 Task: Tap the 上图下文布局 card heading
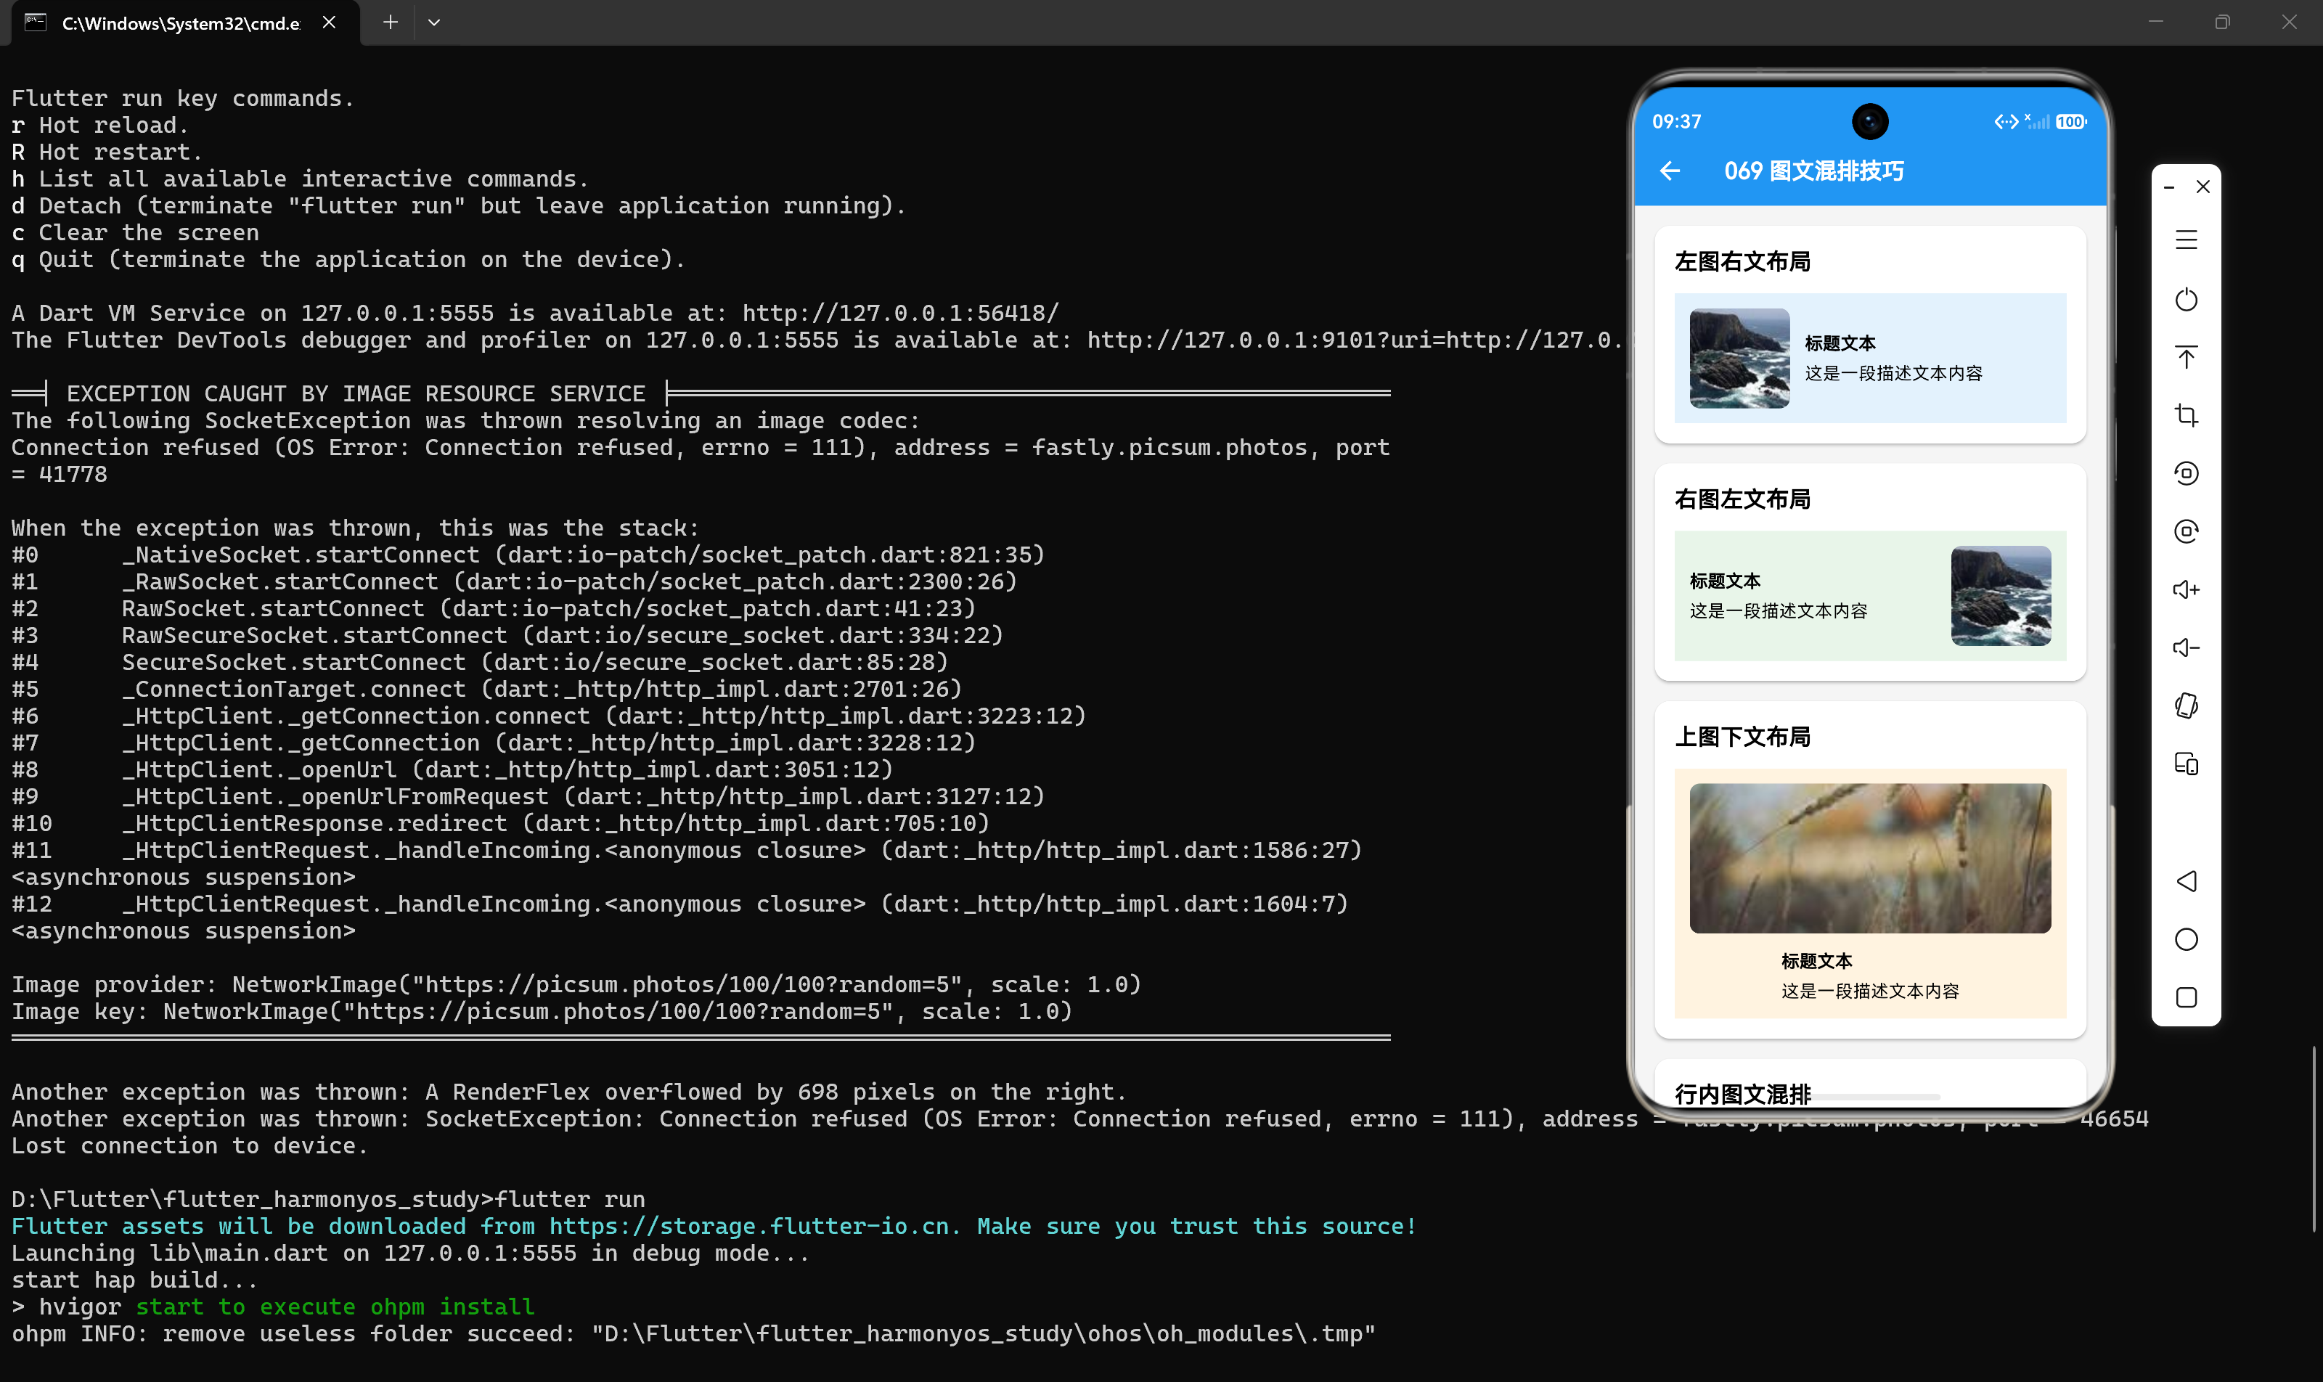click(1742, 737)
